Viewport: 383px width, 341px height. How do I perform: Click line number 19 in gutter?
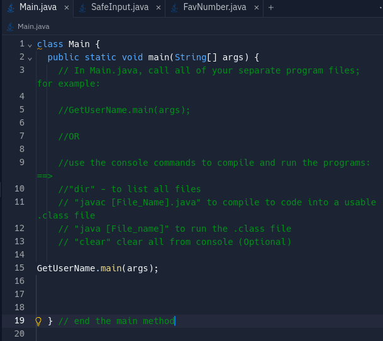click(19, 320)
